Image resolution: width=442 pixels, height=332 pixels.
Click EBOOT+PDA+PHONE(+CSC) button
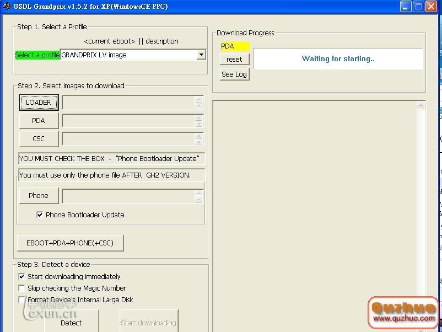(x=70, y=243)
